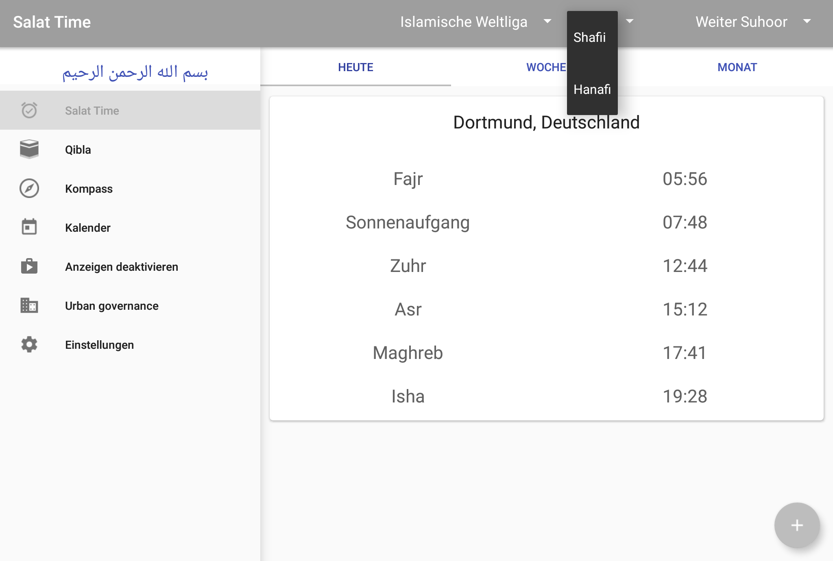The image size is (833, 561).
Task: Click the Anzeigen deaktivieren shop icon
Action: click(x=29, y=266)
